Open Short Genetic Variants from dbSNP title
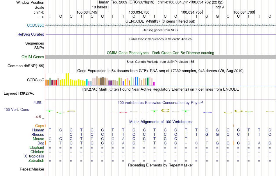Screen dimensions: 276x176 point(160,62)
